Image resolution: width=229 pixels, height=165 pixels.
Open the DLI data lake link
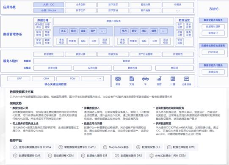pos(148,147)
